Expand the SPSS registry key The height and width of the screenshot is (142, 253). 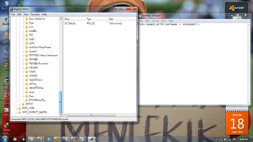coord(23,35)
